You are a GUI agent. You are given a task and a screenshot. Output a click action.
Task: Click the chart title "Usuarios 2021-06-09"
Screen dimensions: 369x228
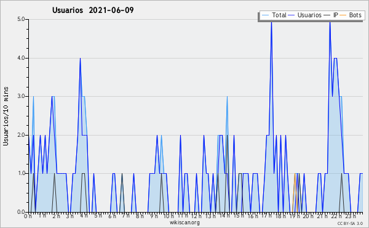coord(93,10)
